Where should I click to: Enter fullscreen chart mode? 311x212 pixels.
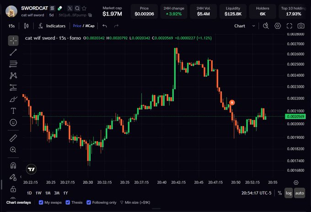pyautogui.click(x=290, y=26)
